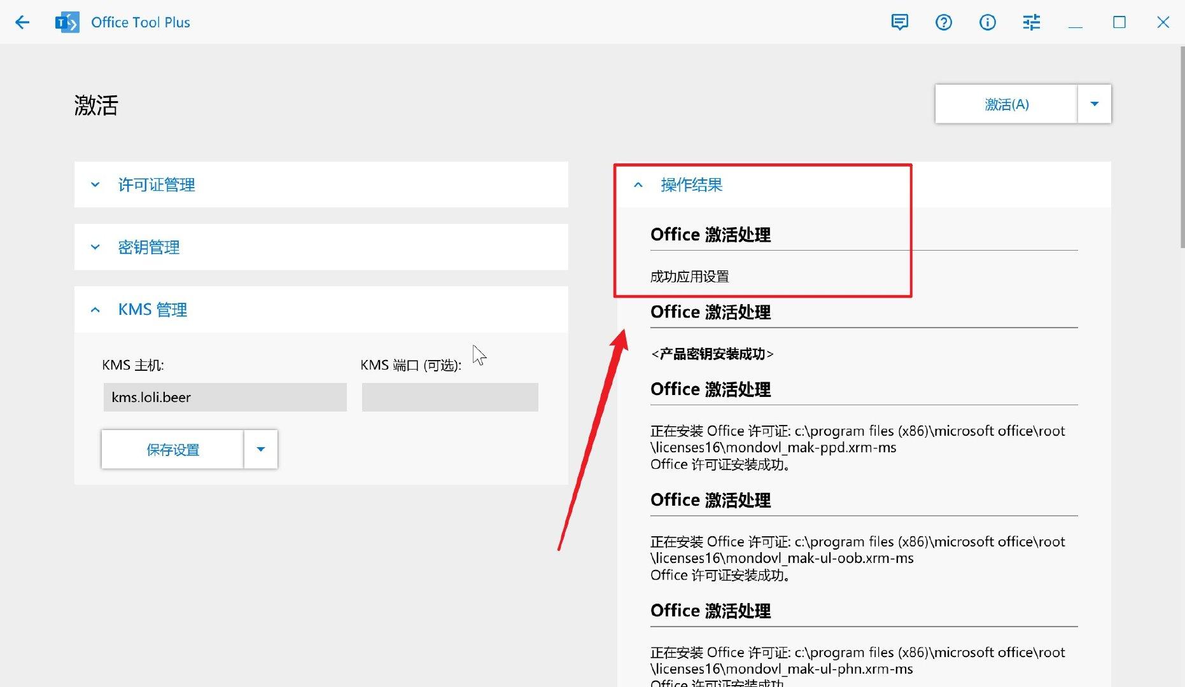Open the settings sliders icon

(1031, 22)
